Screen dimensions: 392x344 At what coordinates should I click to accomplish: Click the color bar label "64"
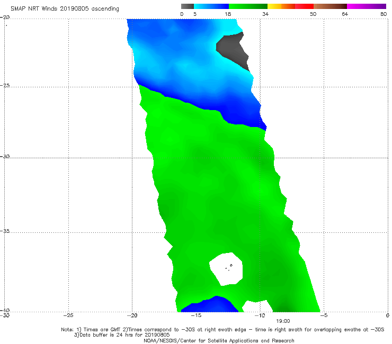coord(345,14)
